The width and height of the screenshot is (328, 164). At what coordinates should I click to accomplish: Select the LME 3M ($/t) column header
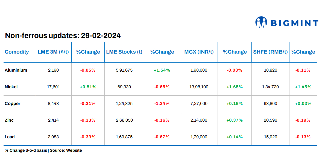pyautogui.click(x=53, y=52)
